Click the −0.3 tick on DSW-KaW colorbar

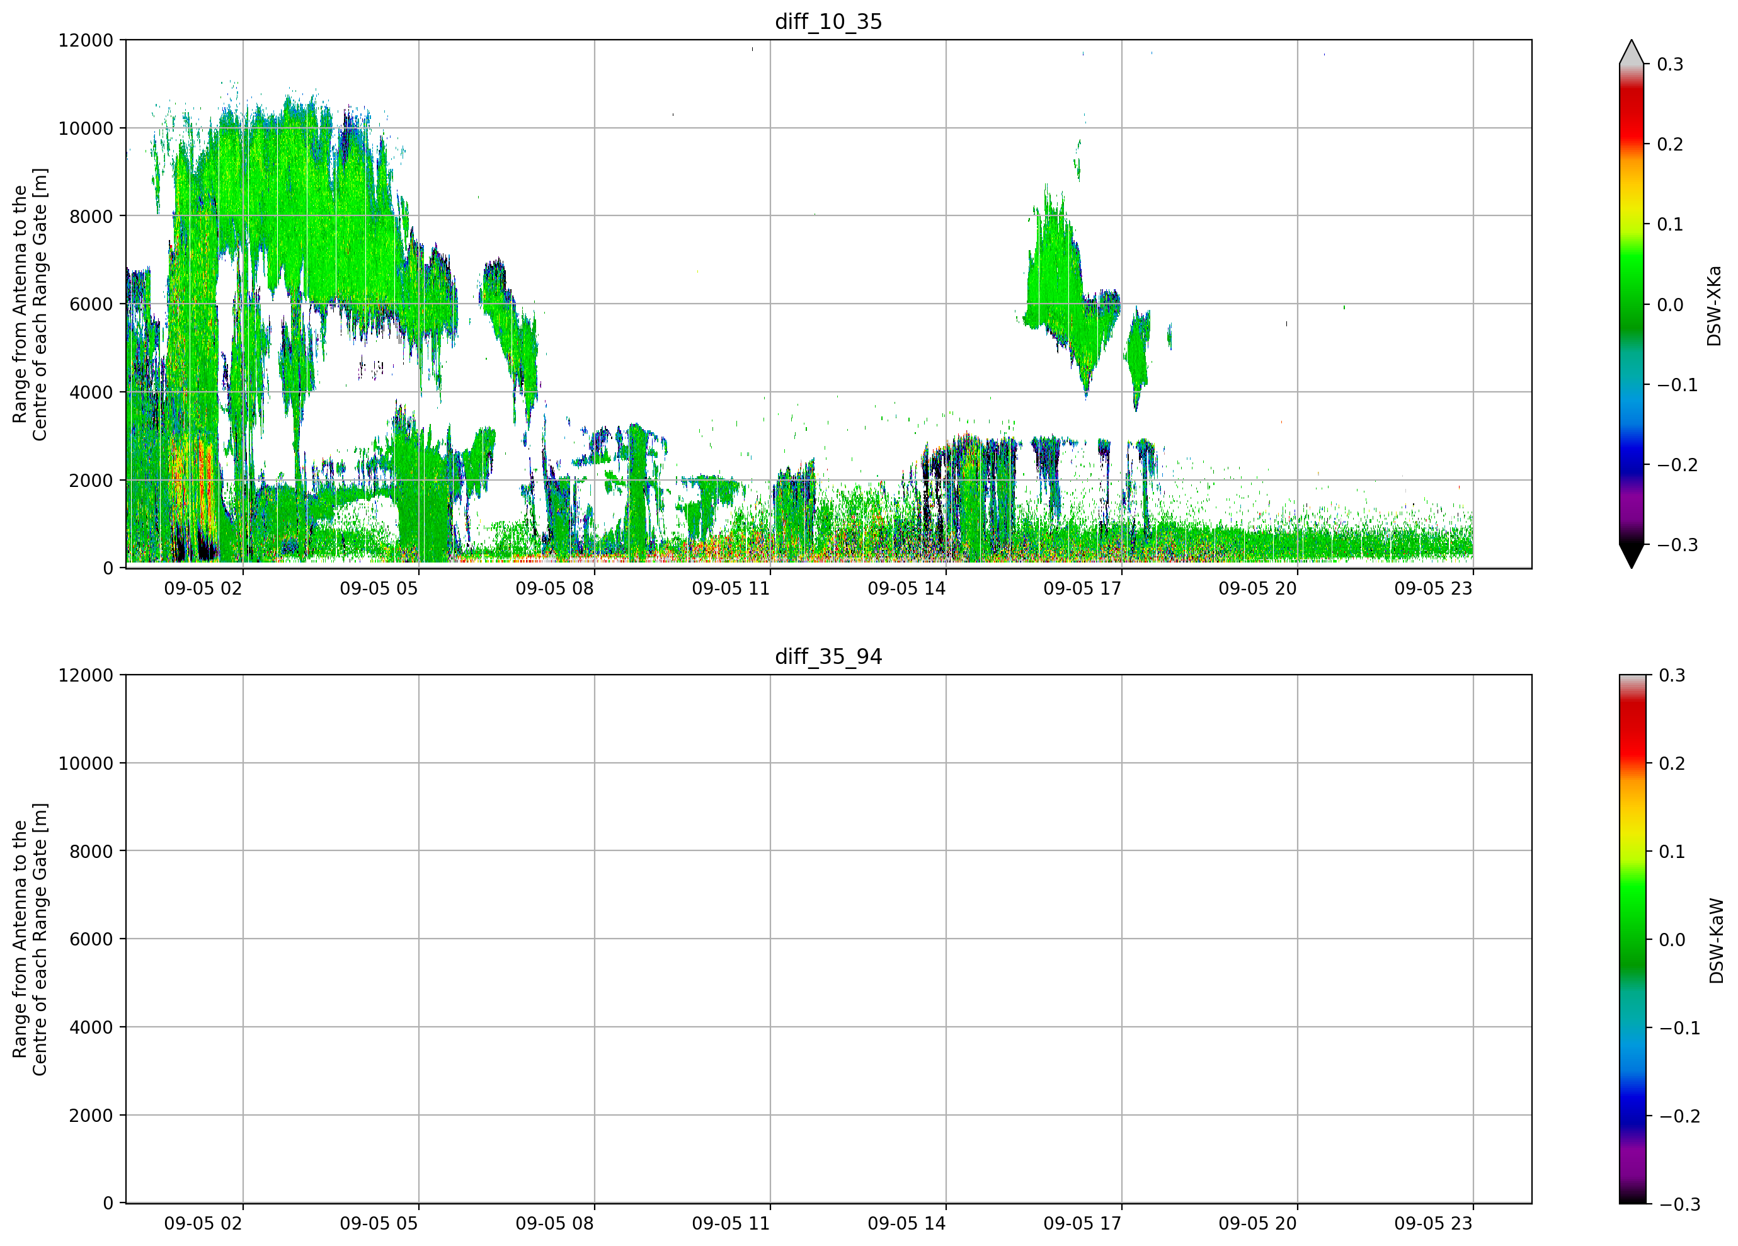(1679, 1204)
